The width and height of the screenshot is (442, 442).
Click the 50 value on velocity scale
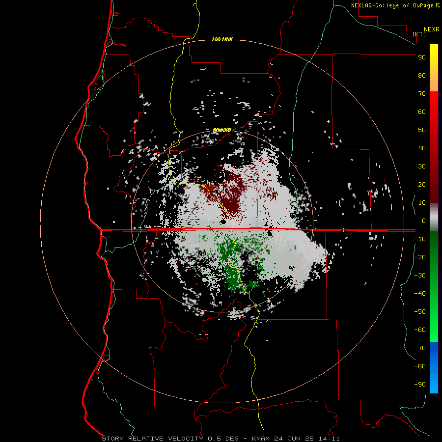(x=422, y=130)
